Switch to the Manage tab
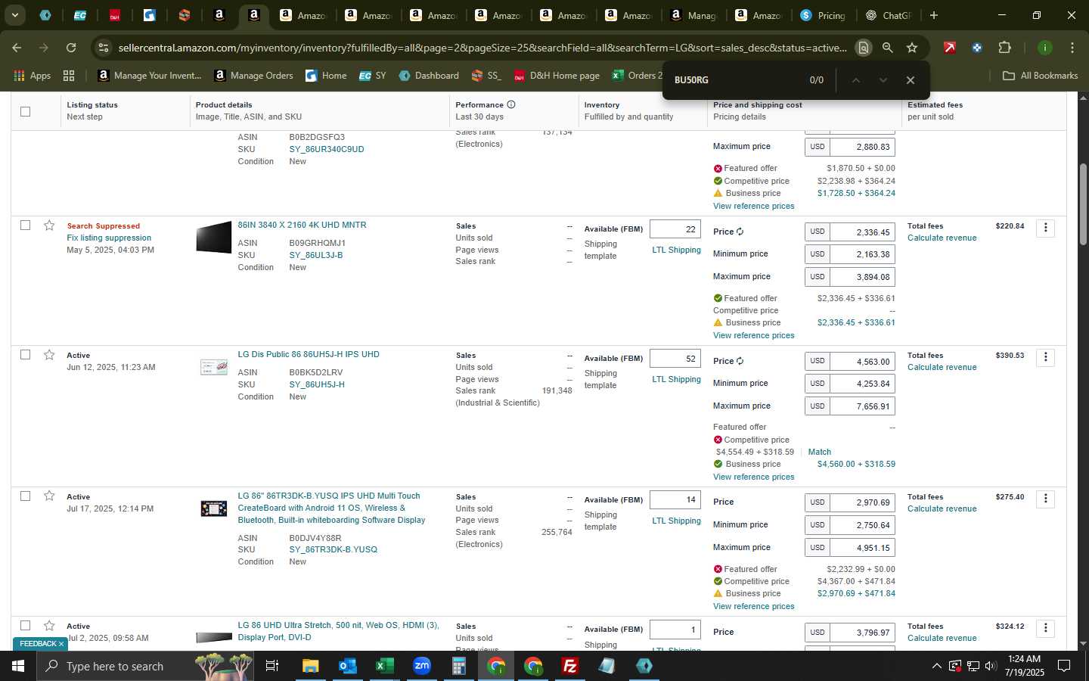Image resolution: width=1089 pixels, height=681 pixels. pos(693,15)
